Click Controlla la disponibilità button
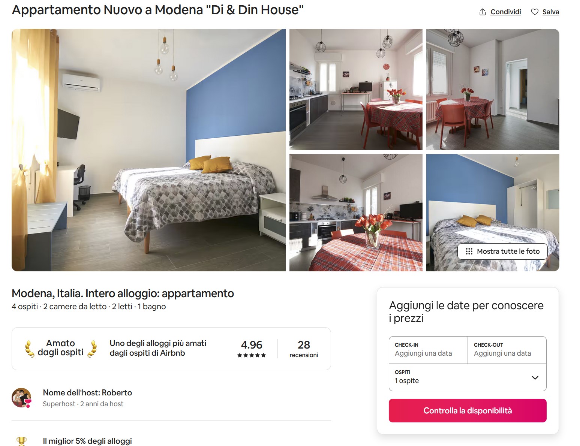580x446 pixels. pyautogui.click(x=468, y=411)
